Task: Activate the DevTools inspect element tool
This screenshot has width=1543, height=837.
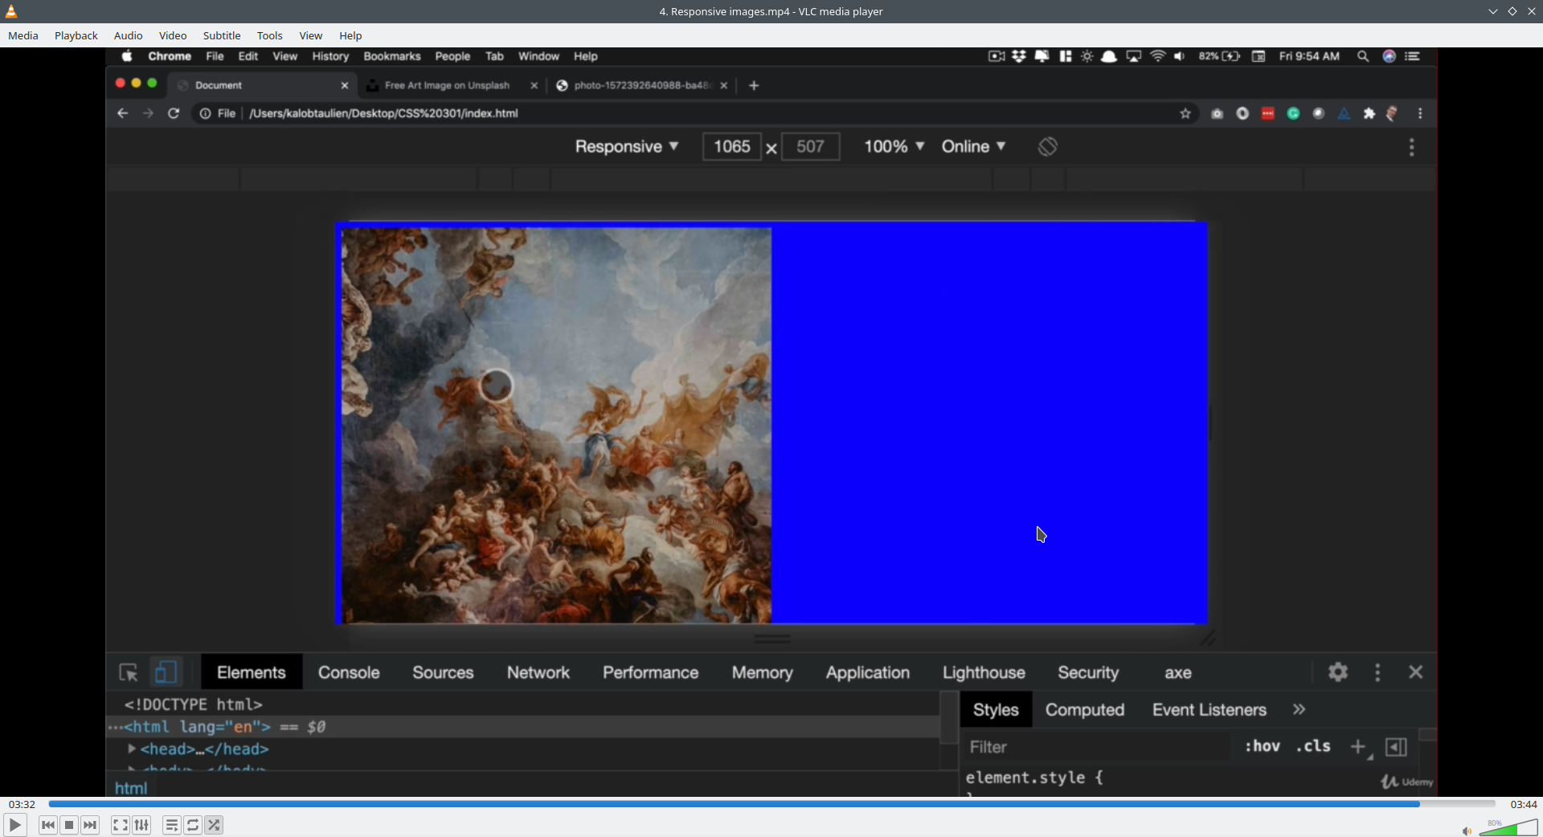Action: [x=129, y=672]
